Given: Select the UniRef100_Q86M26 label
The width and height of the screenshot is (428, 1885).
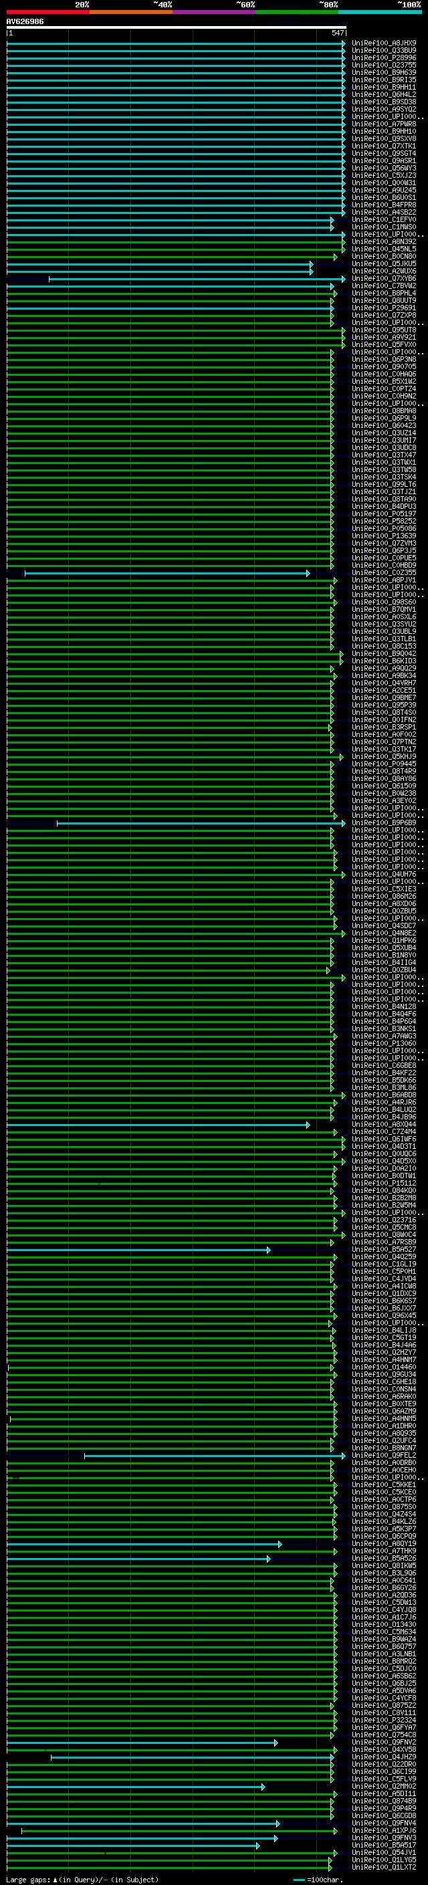Looking at the screenshot, I should pos(384,897).
